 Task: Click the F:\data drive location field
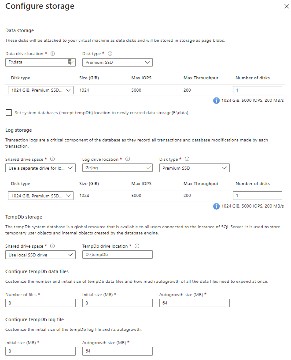tap(41, 62)
